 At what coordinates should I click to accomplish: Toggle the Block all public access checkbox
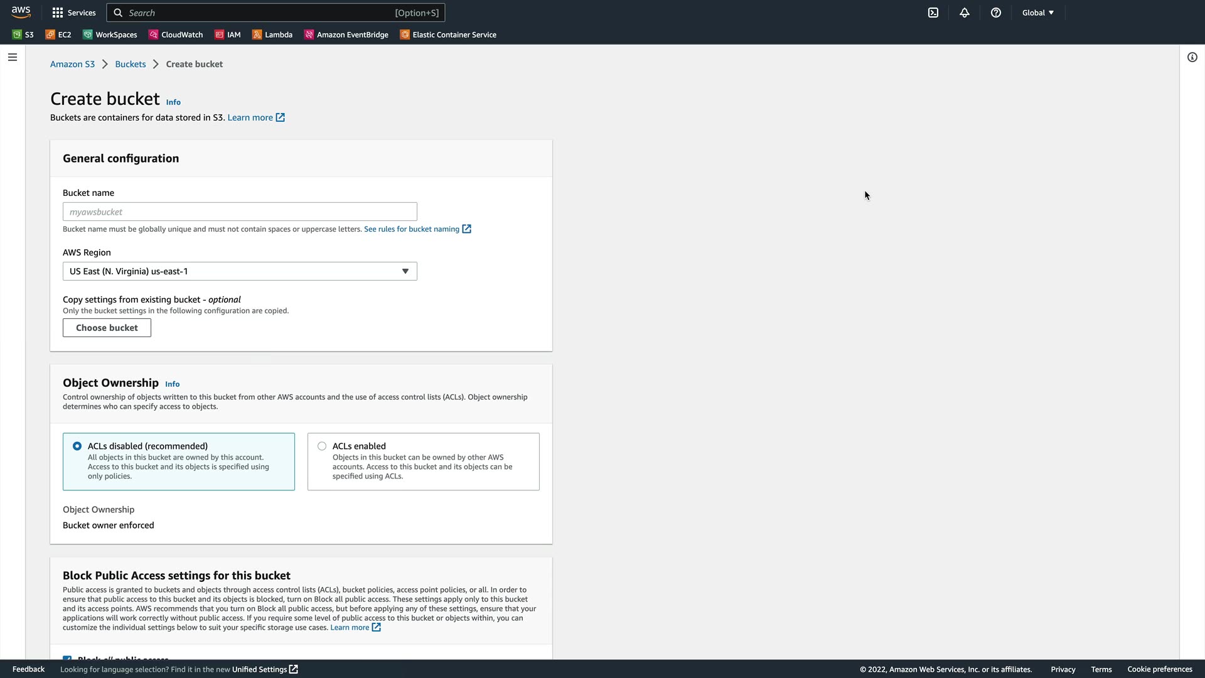click(x=67, y=657)
